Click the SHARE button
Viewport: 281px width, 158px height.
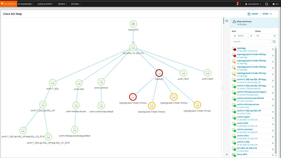click(253, 14)
